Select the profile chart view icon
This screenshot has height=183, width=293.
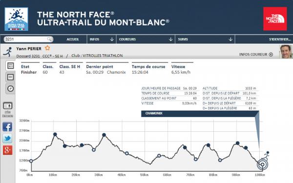[10, 66]
